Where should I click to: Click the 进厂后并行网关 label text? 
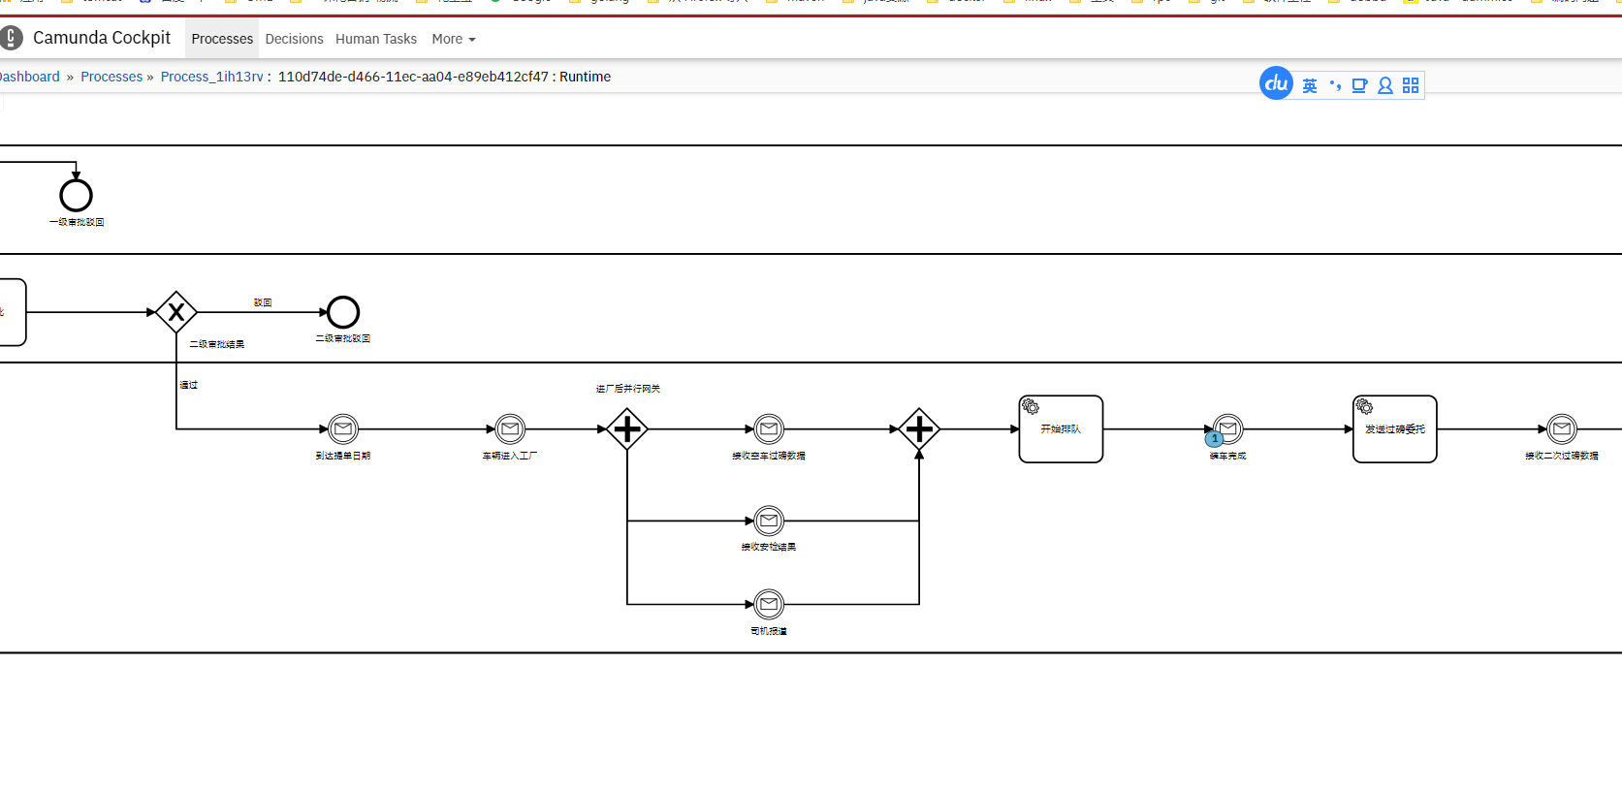[628, 389]
